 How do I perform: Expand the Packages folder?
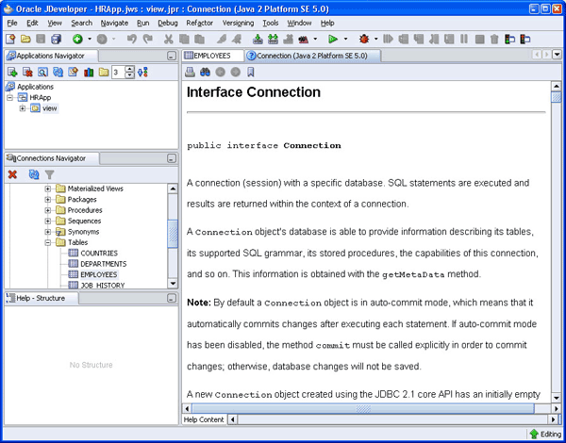coord(48,200)
